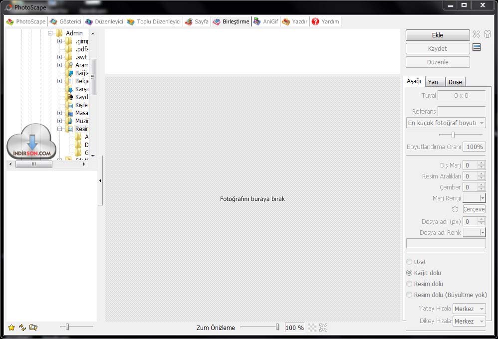Open the Yazdır tab
The width and height of the screenshot is (498, 339).
[x=295, y=21]
